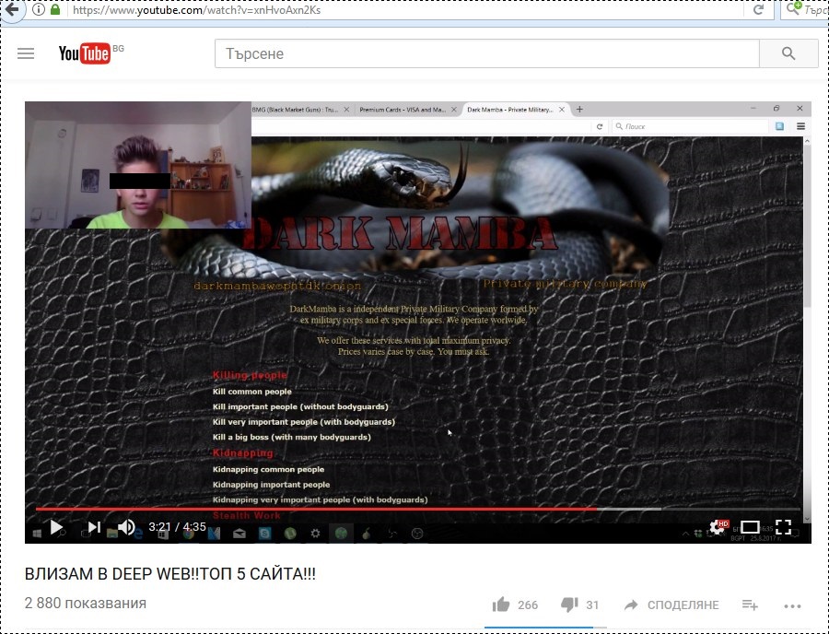829x634 pixels.
Task: Play the video
Action: (x=56, y=527)
